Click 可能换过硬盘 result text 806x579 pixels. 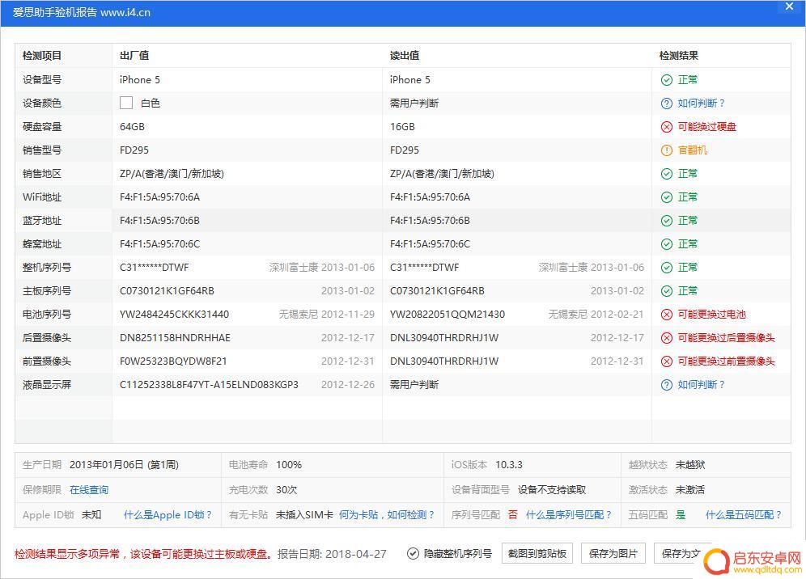pyautogui.click(x=706, y=127)
